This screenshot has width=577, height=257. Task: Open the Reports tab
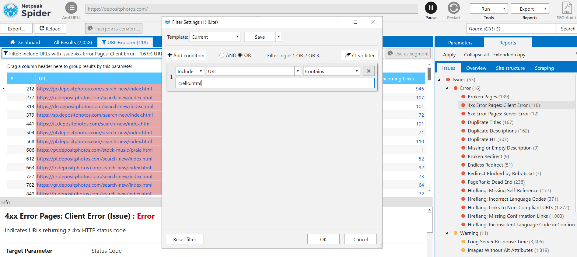point(508,43)
